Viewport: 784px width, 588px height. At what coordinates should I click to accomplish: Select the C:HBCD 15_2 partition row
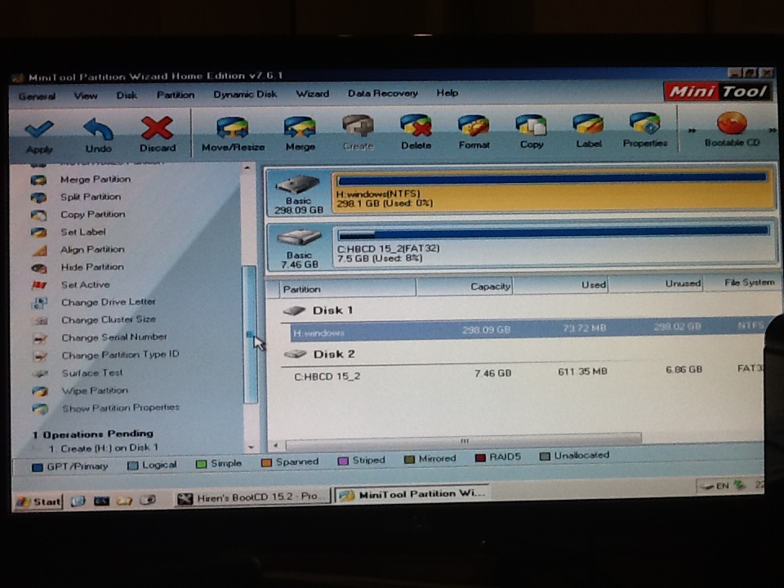528,373
